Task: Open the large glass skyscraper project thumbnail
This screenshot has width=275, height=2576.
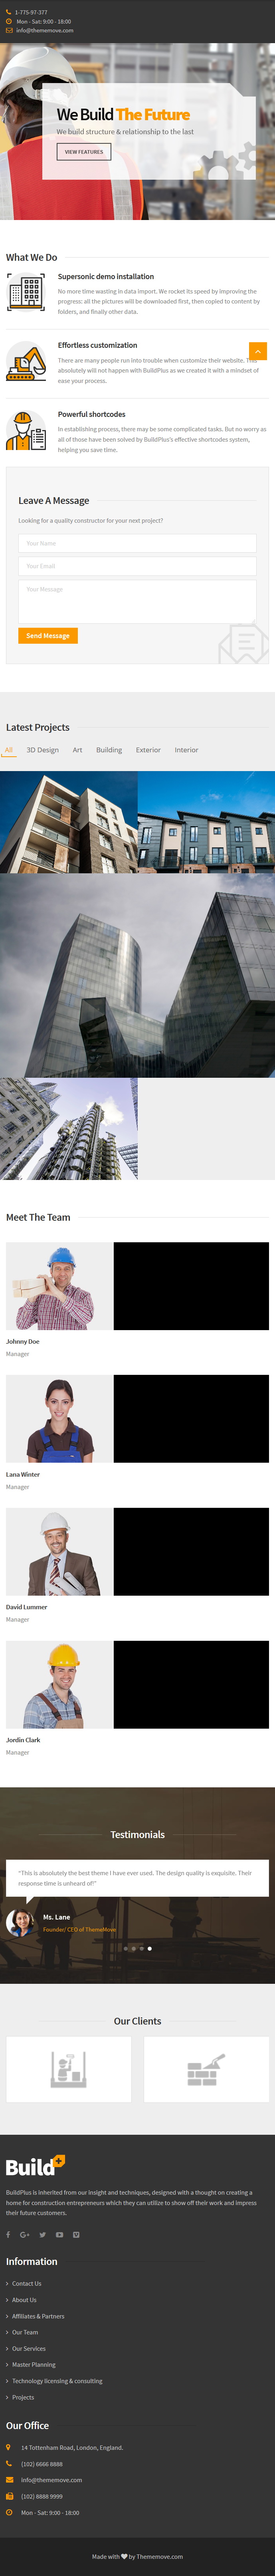Action: click(x=137, y=975)
